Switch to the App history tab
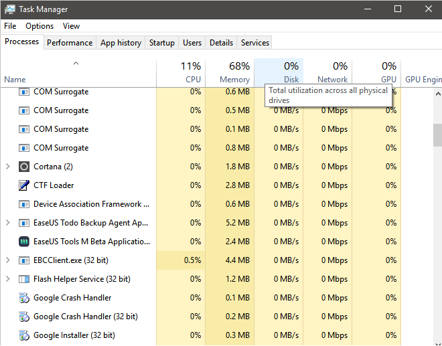442x346 pixels. tap(121, 43)
